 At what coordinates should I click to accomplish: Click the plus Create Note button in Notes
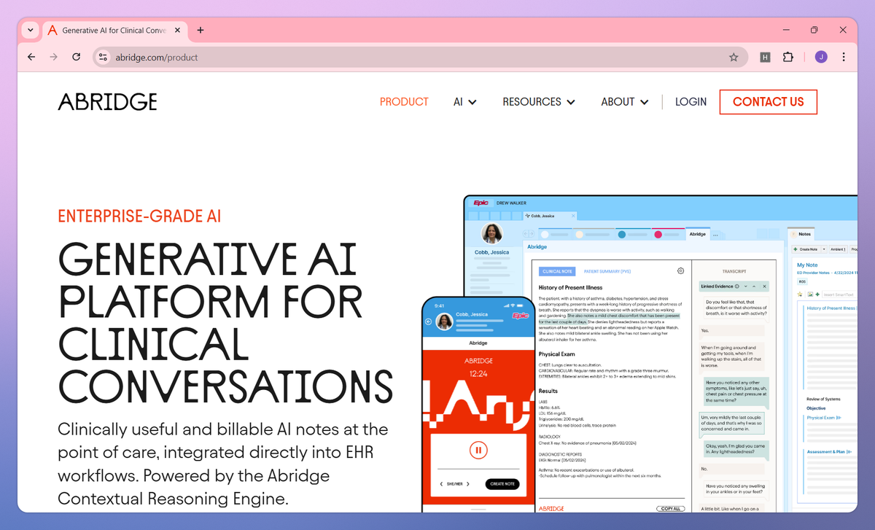pos(806,249)
